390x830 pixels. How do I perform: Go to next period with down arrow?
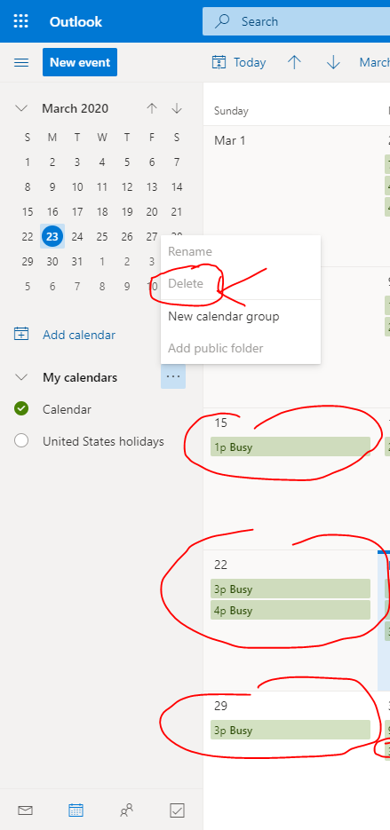pyautogui.click(x=333, y=62)
